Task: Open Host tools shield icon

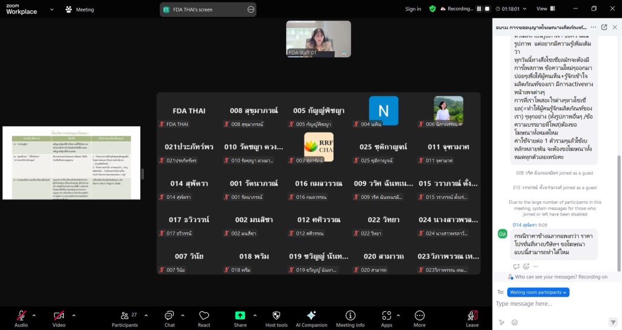Action: (276, 316)
